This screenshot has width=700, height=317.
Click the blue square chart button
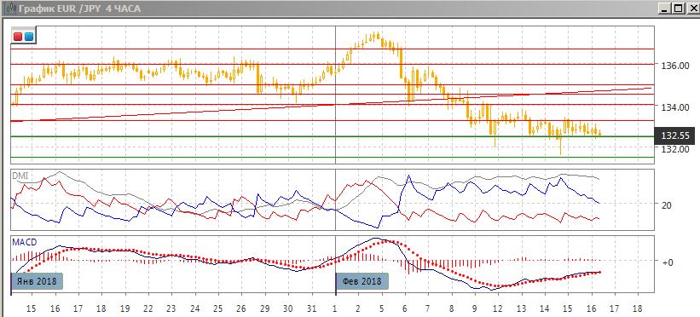[x=29, y=37]
